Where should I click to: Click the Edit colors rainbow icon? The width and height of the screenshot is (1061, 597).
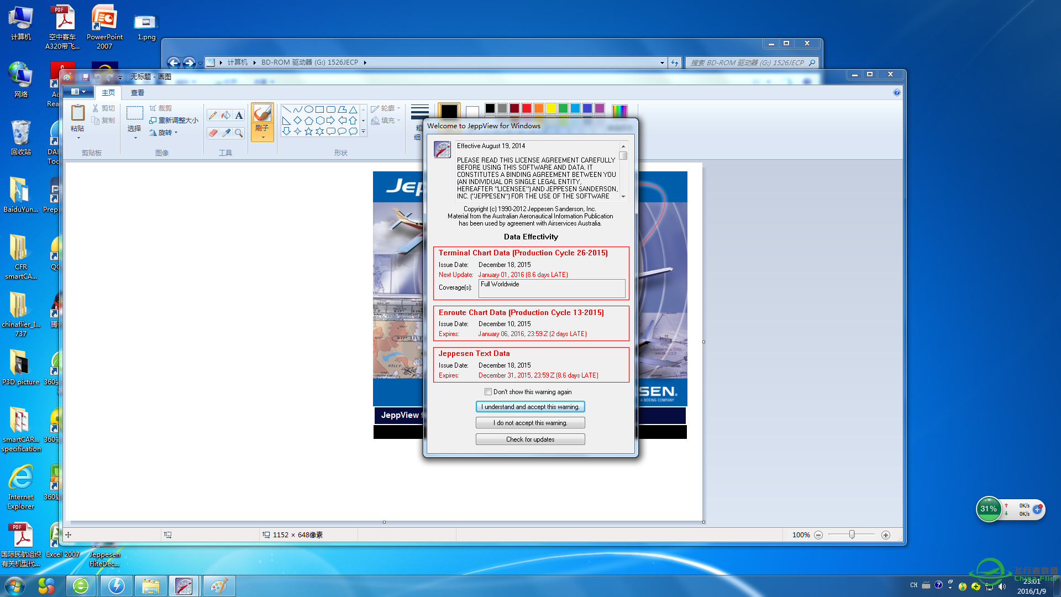pos(619,111)
